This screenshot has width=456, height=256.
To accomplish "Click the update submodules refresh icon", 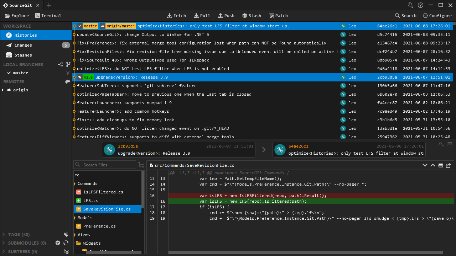I will (66, 243).
